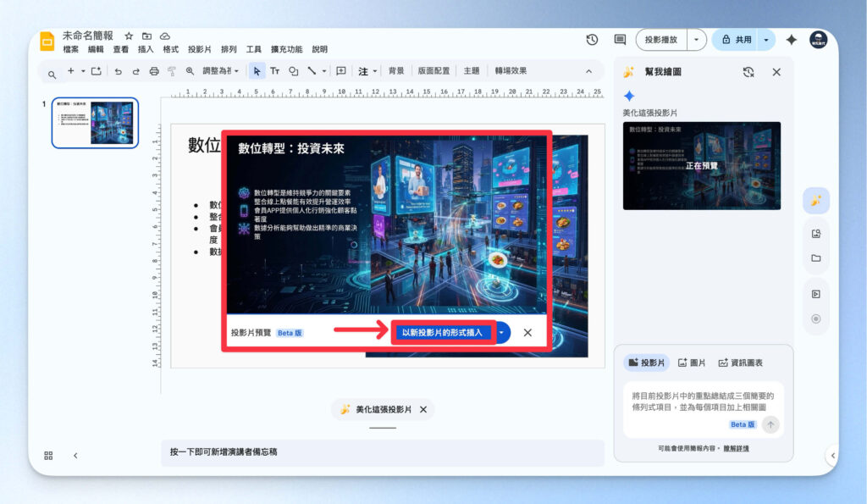Open the shapes tool in the toolbar
Viewport: 867px width, 504px height.
(294, 72)
